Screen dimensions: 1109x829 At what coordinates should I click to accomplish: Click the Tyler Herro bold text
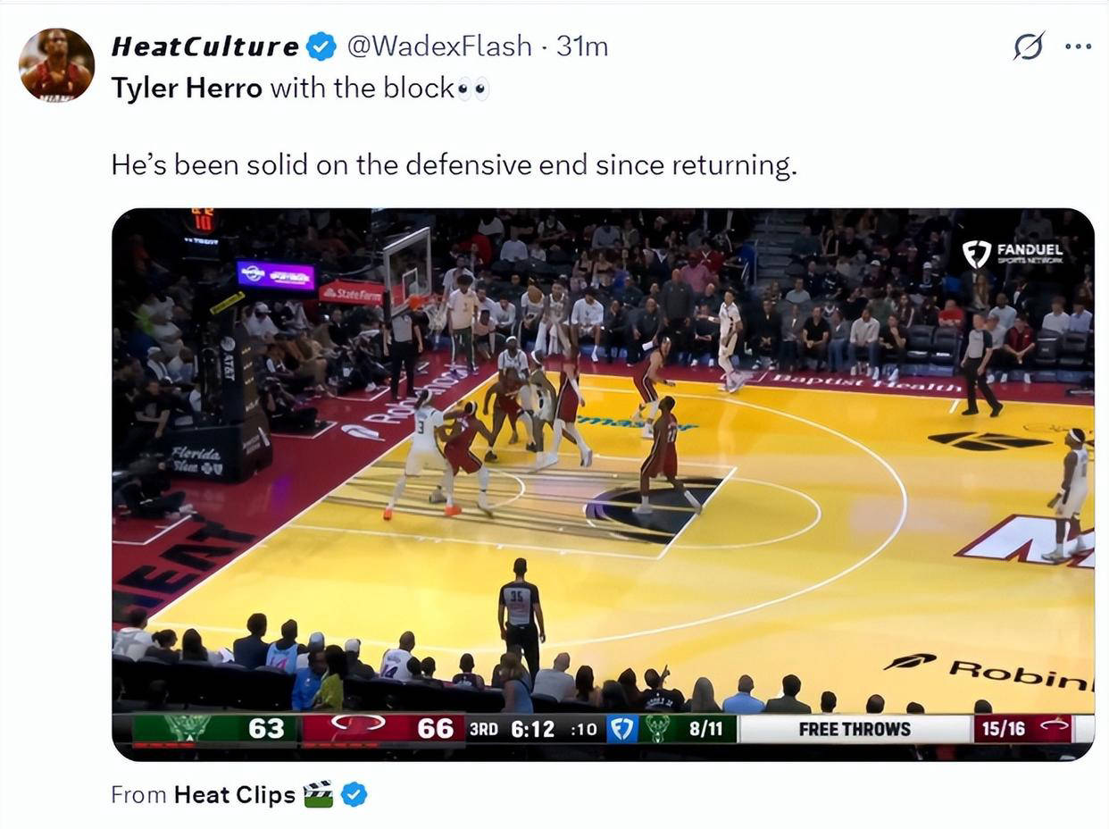point(187,88)
